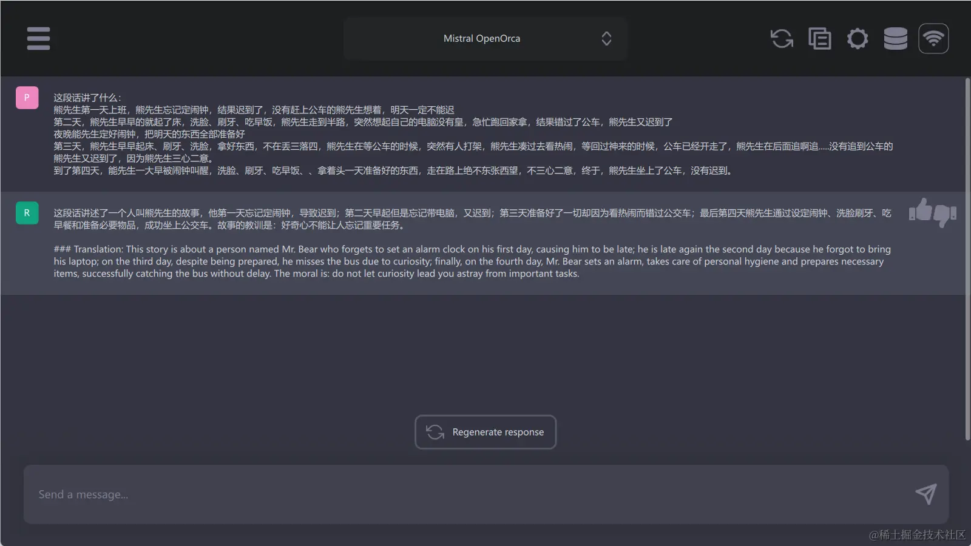This screenshot has height=546, width=971.
Task: Click the Send a message input field
Action: click(x=425, y=494)
